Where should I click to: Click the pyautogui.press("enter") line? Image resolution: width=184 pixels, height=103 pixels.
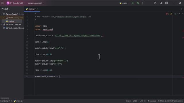tap(48, 64)
